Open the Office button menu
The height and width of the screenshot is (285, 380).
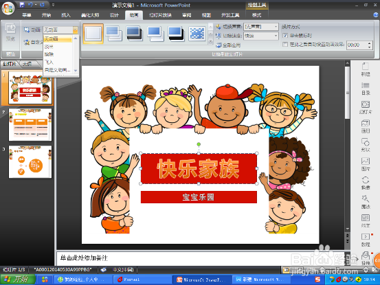(x=8, y=8)
